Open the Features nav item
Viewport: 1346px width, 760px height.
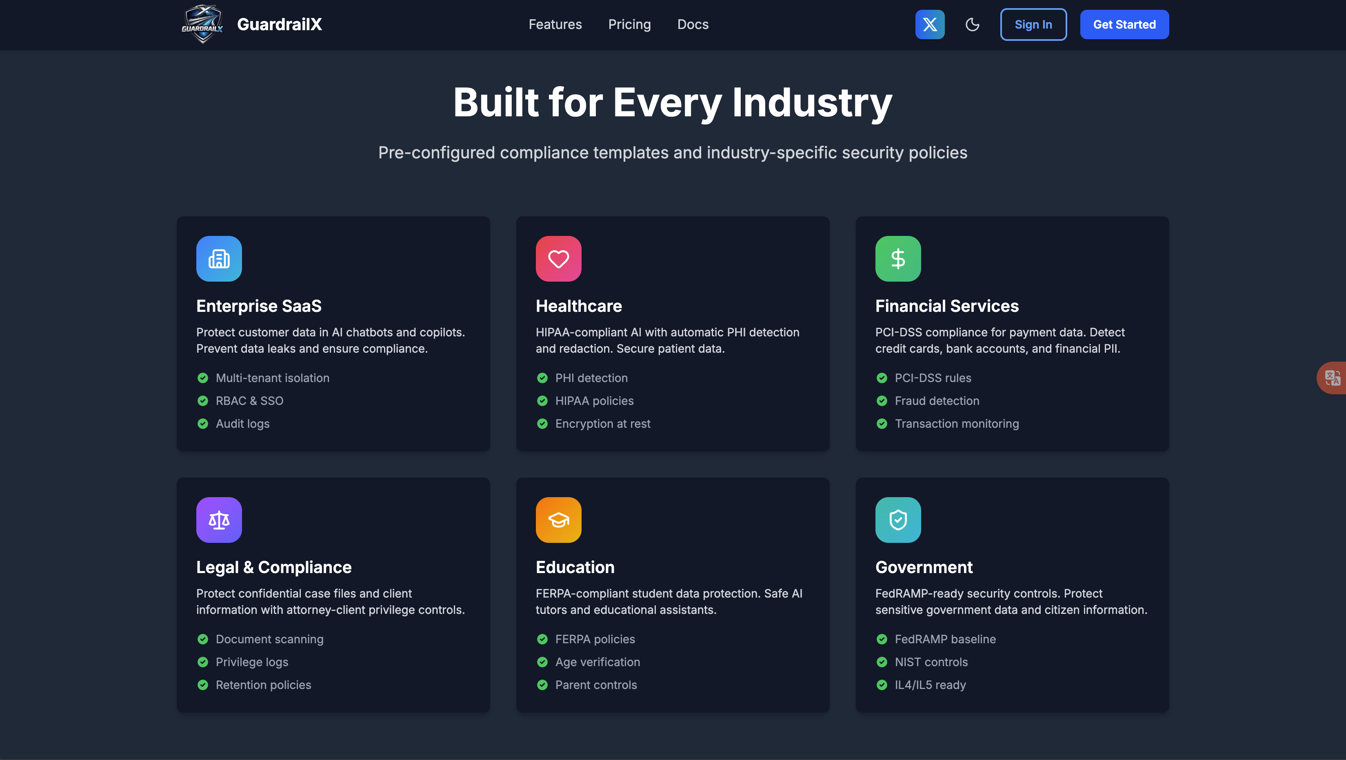555,24
